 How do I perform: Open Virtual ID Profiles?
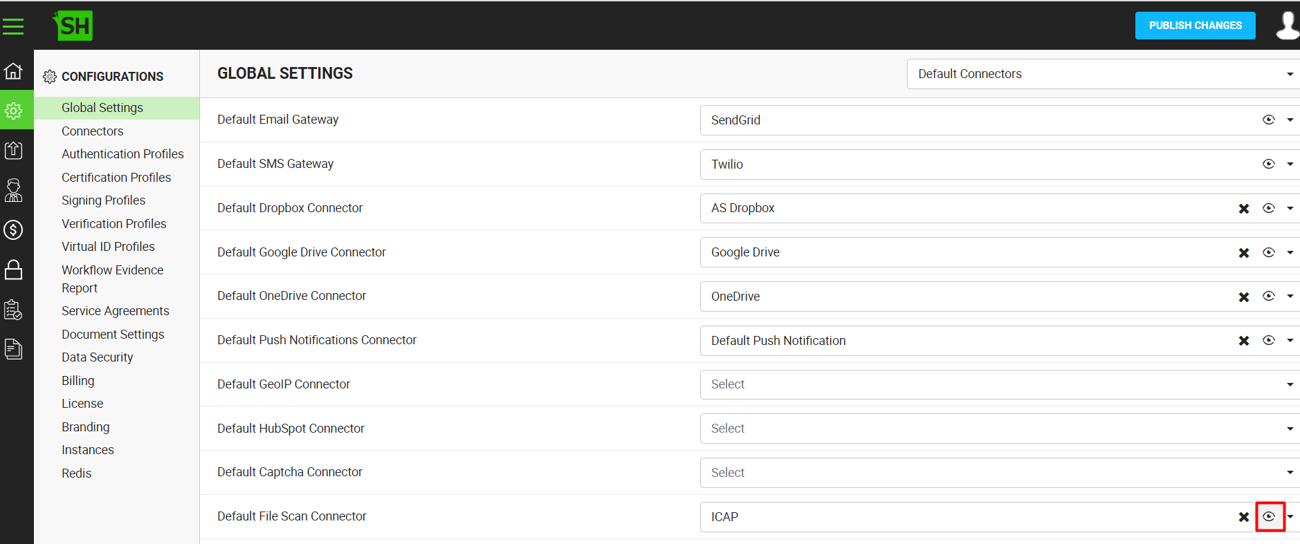pyautogui.click(x=108, y=247)
